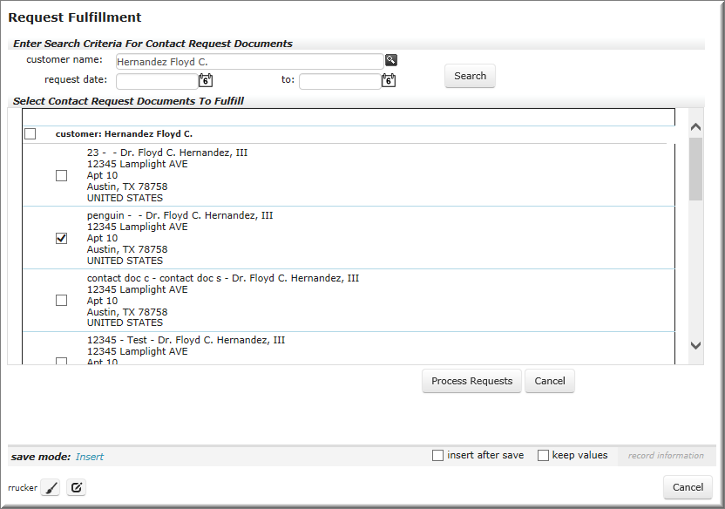
Task: Click the document list scrollbar thumb
Action: (x=695, y=169)
